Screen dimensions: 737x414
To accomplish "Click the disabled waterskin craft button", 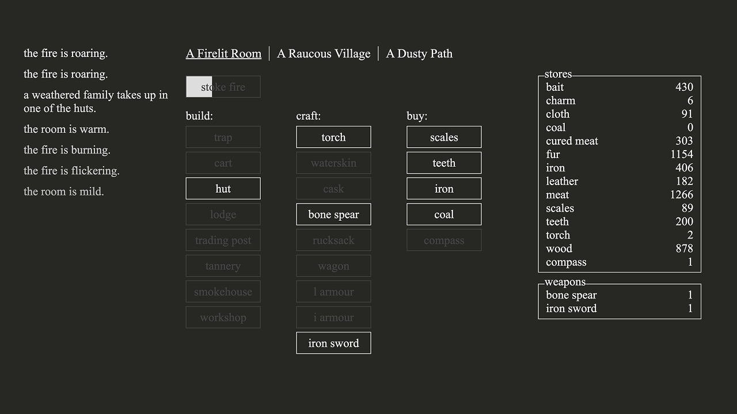I will click(333, 163).
